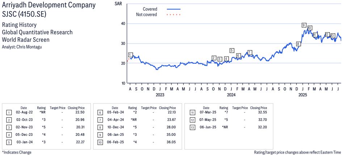
Task: Click the index box in the 06-Feb-25 row
Action: coord(100,142)
